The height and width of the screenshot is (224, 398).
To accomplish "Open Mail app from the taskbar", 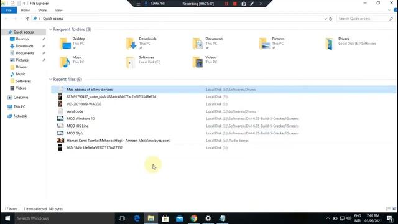I will [180, 218].
